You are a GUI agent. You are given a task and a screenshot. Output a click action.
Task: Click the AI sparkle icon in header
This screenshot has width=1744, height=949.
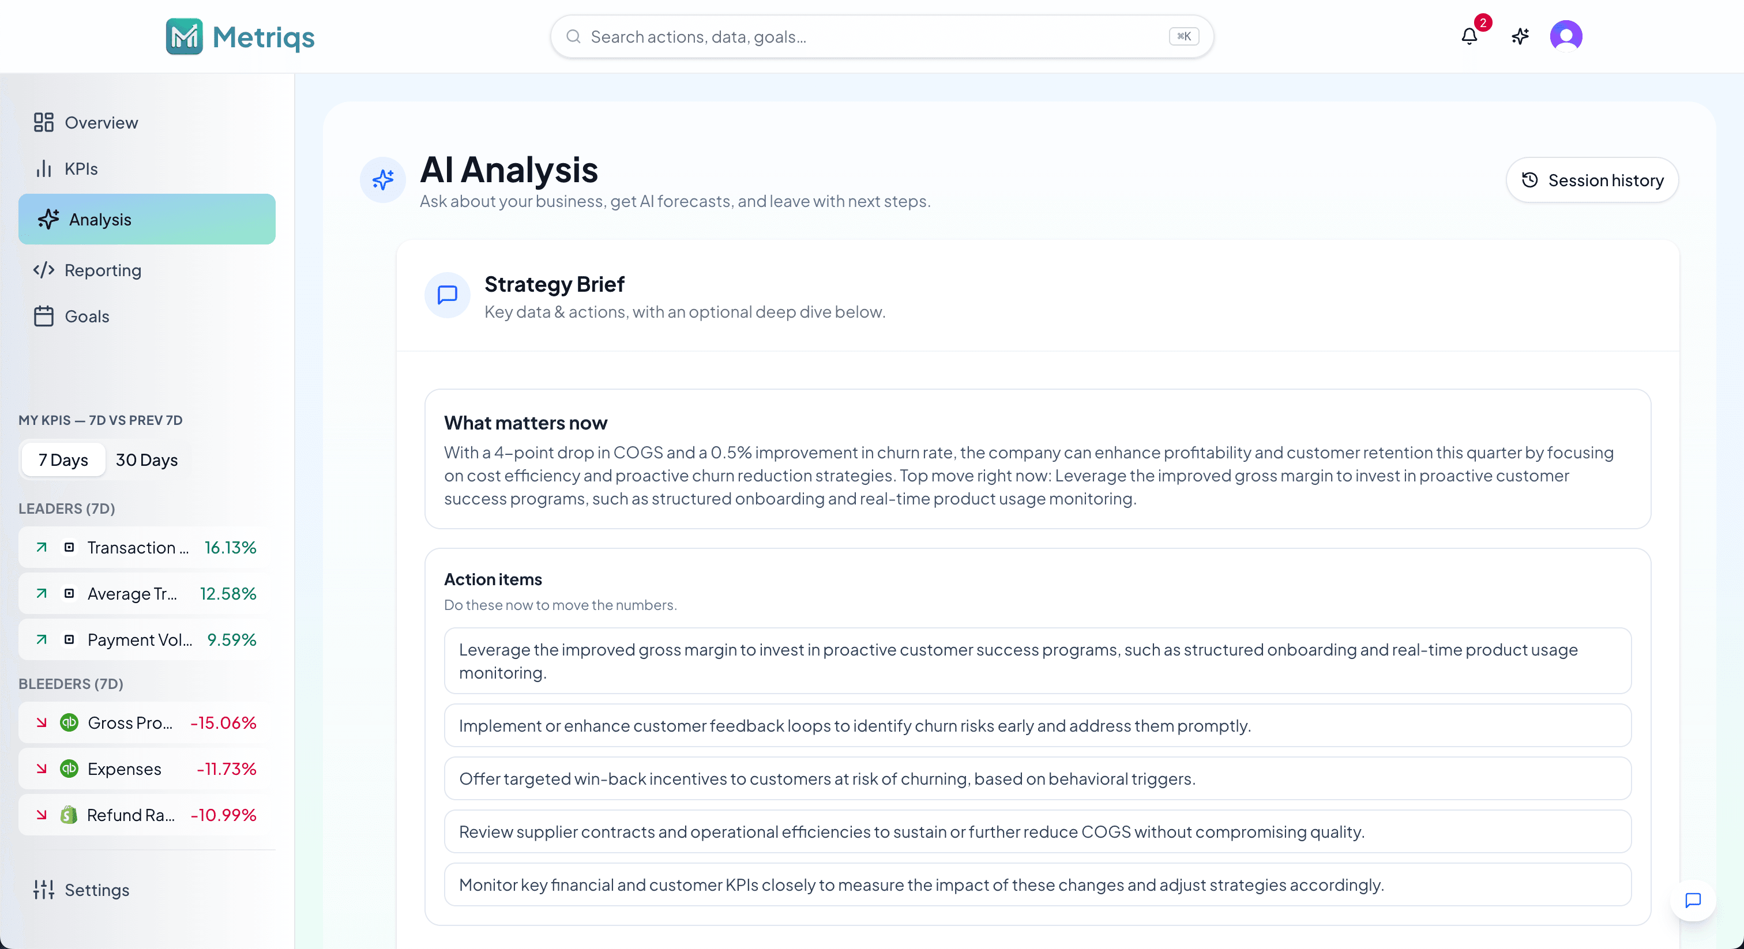[x=1520, y=36]
